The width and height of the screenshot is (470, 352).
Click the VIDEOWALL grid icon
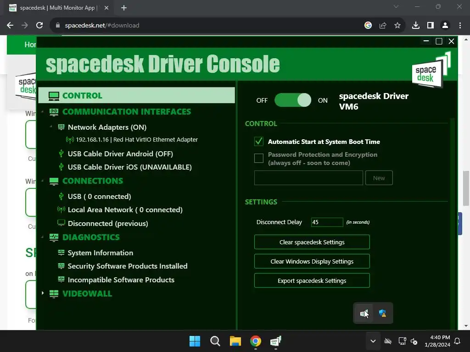point(54,294)
